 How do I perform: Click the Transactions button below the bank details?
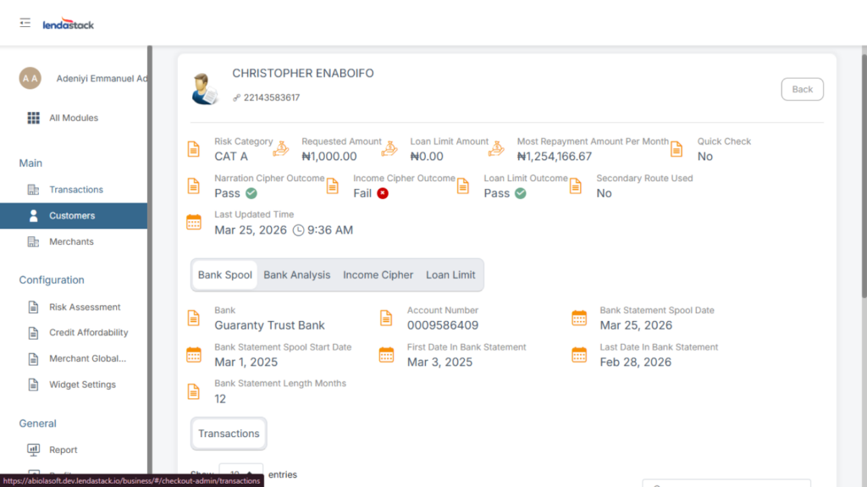(229, 434)
